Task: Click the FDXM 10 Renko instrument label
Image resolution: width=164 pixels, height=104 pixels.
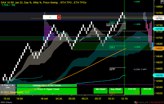Action: (6, 102)
